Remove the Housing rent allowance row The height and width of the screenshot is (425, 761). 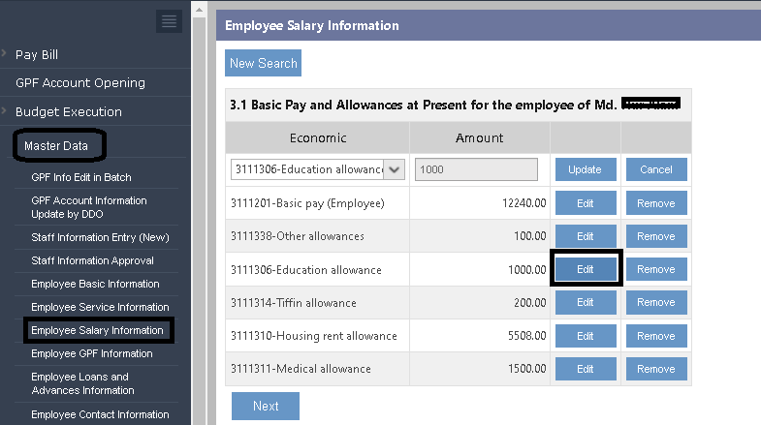(655, 336)
